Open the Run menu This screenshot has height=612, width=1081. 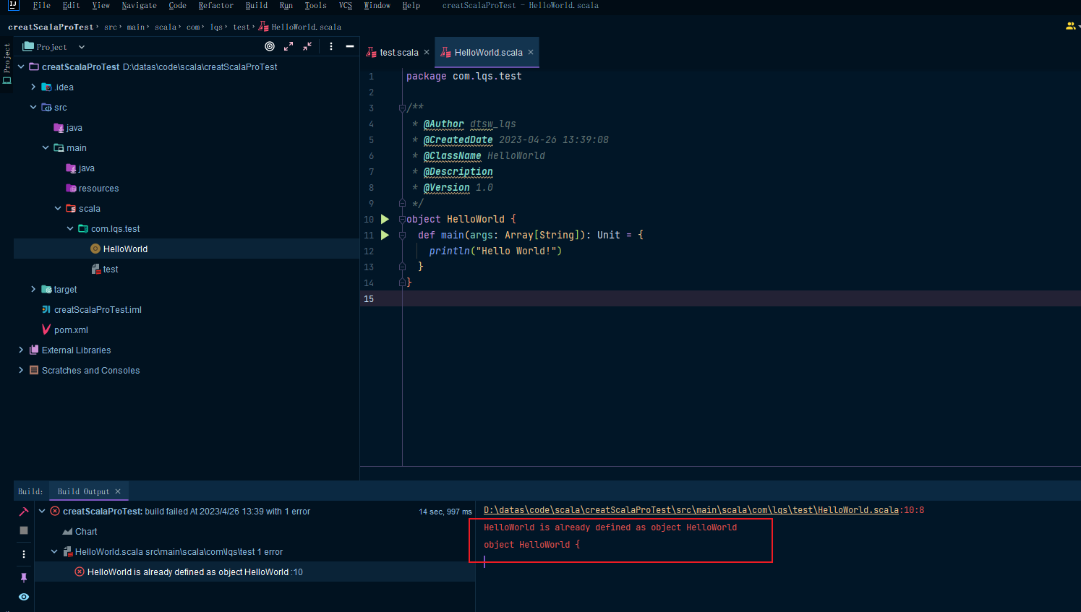tap(286, 5)
